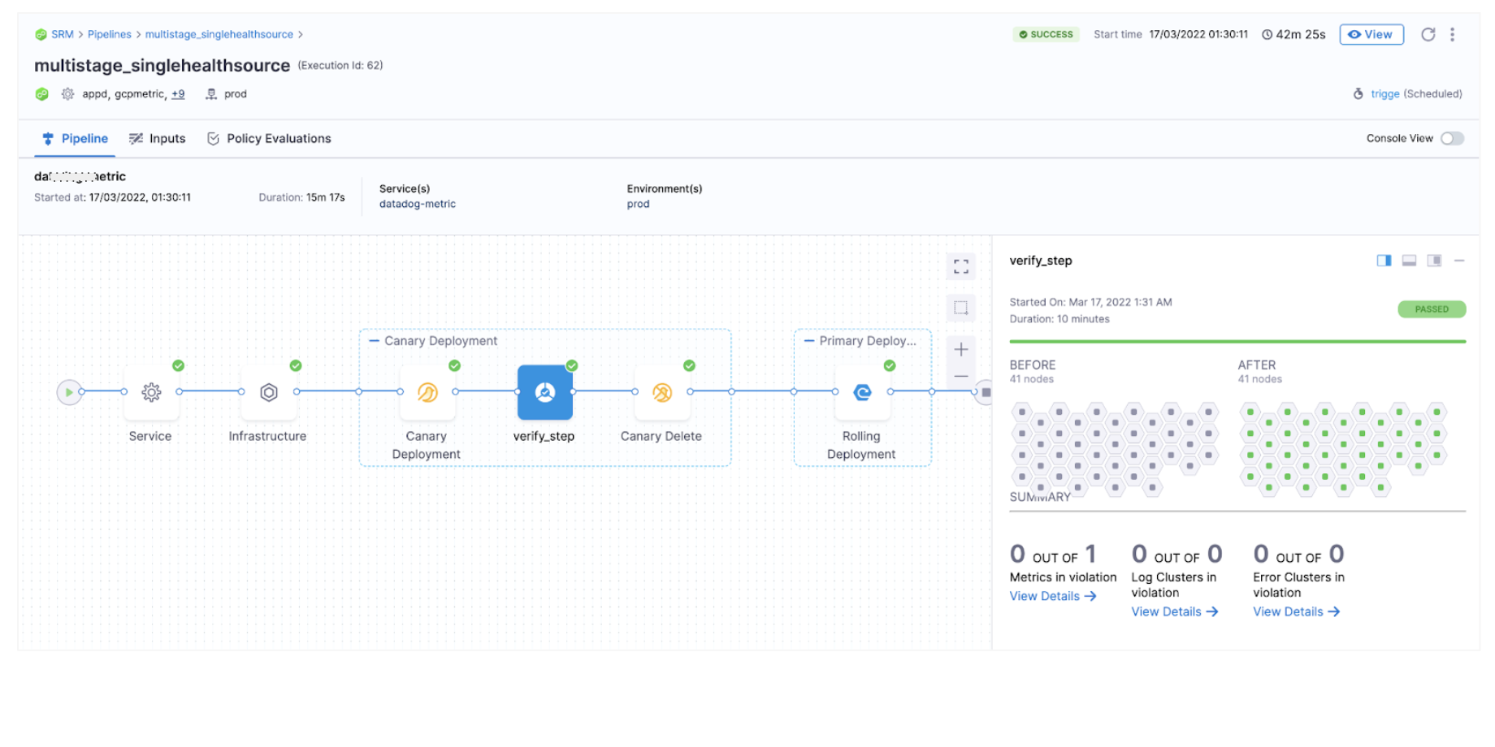Select the Service step gear icon
The image size is (1495, 747).
pyautogui.click(x=151, y=392)
